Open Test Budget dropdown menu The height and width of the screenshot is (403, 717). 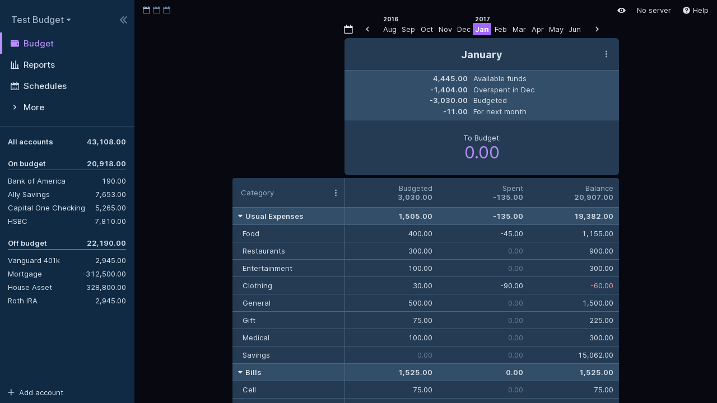click(x=41, y=20)
